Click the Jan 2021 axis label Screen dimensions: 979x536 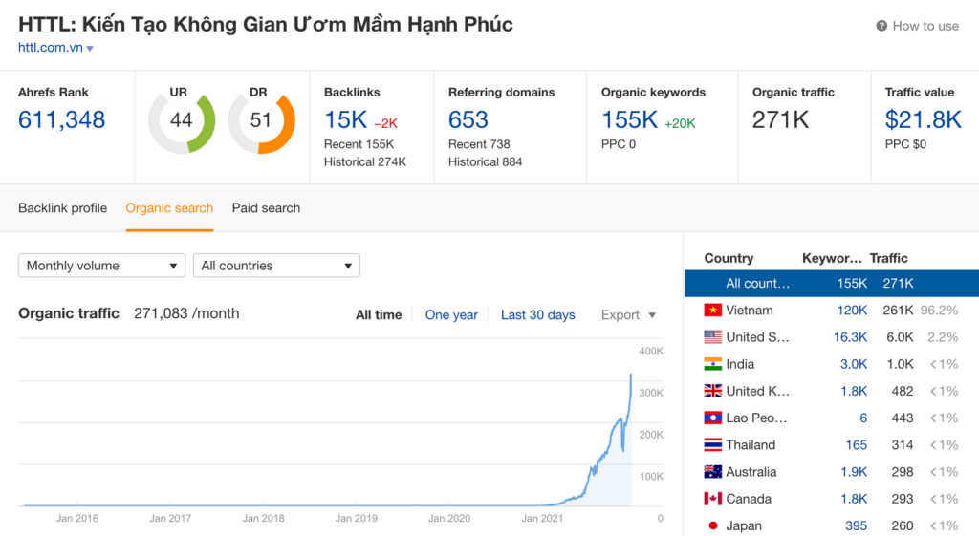[x=542, y=518]
